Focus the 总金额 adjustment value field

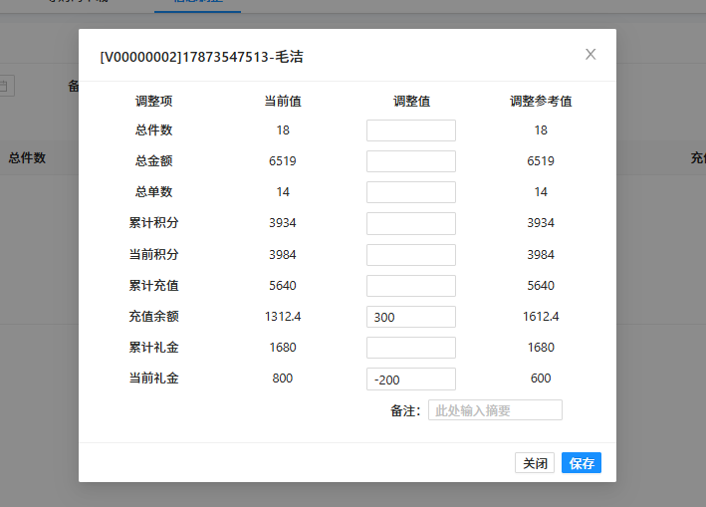point(410,161)
